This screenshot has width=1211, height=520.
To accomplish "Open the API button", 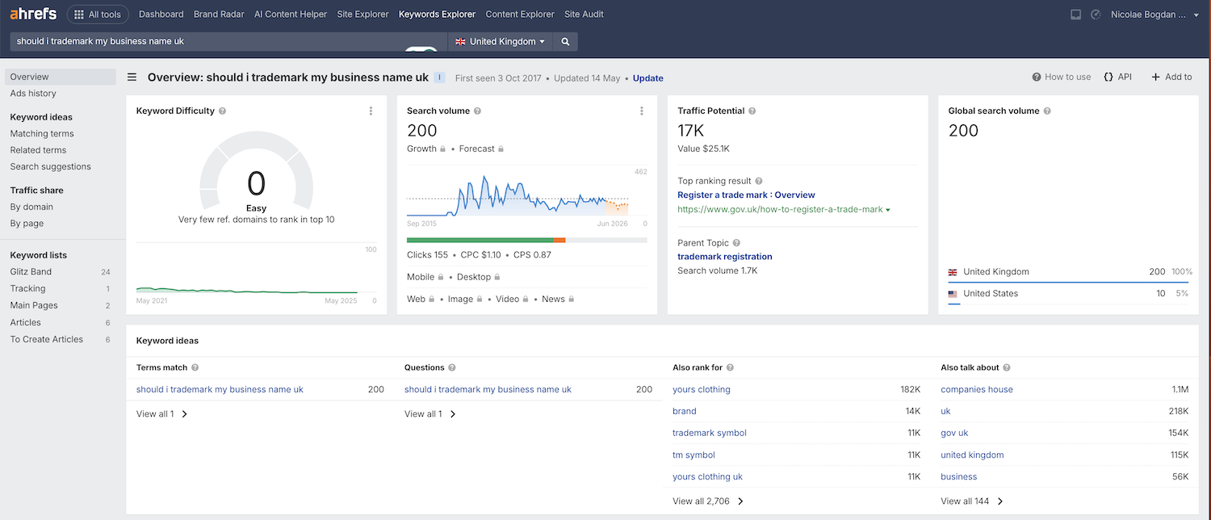I will click(1117, 77).
